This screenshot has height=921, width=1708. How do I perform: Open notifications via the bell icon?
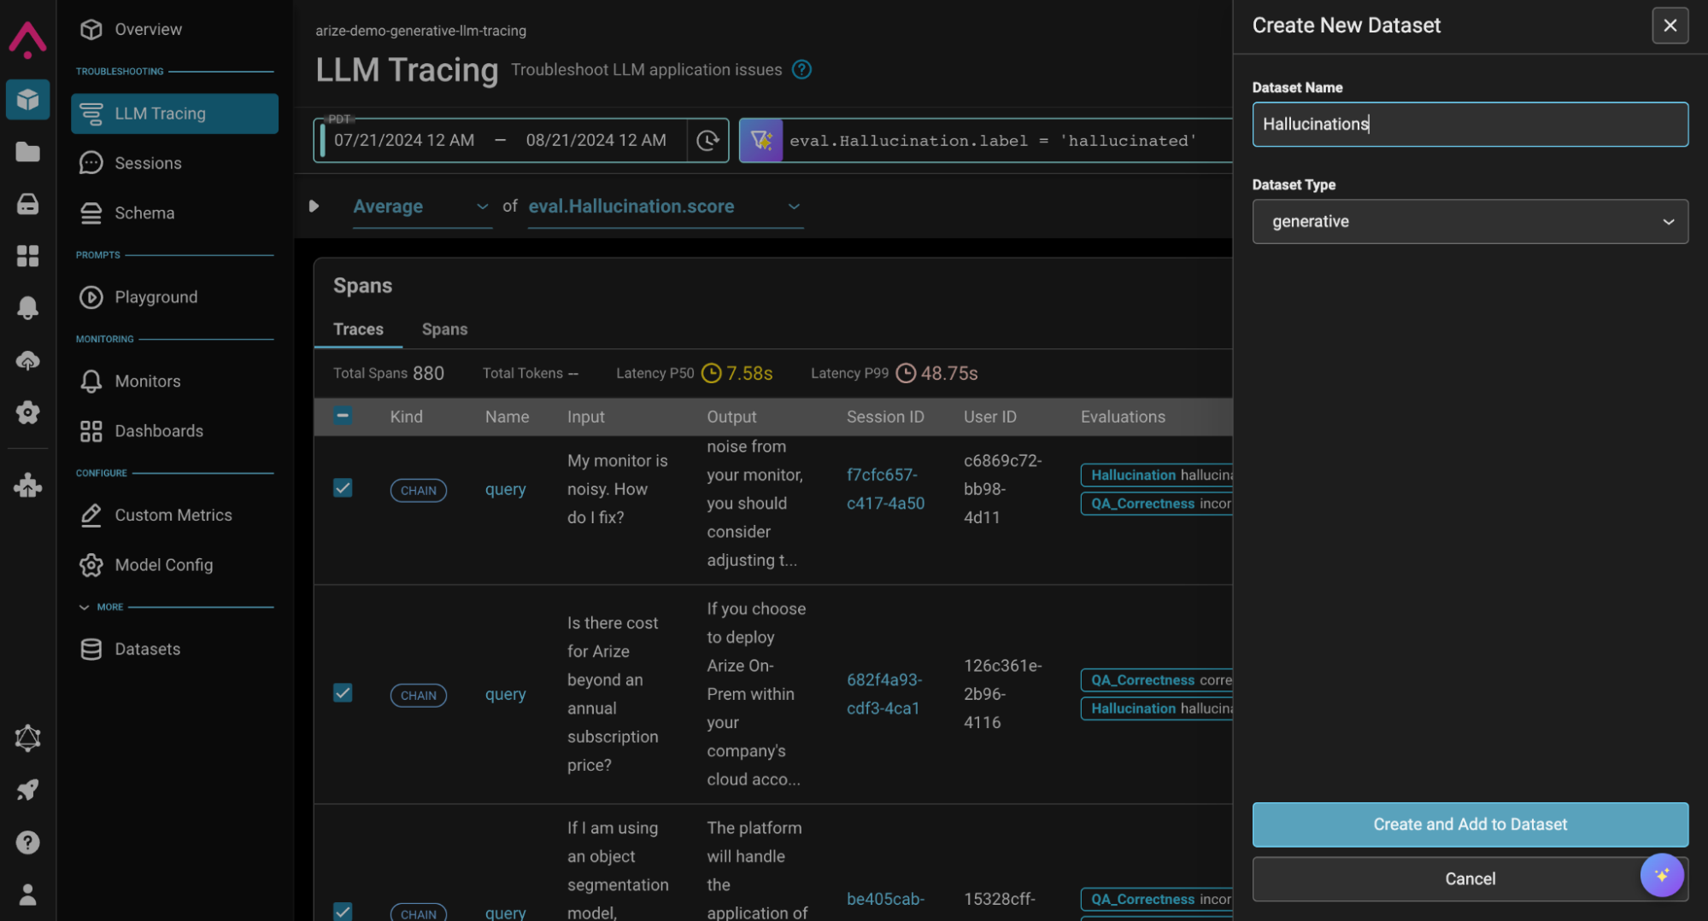pyautogui.click(x=28, y=308)
